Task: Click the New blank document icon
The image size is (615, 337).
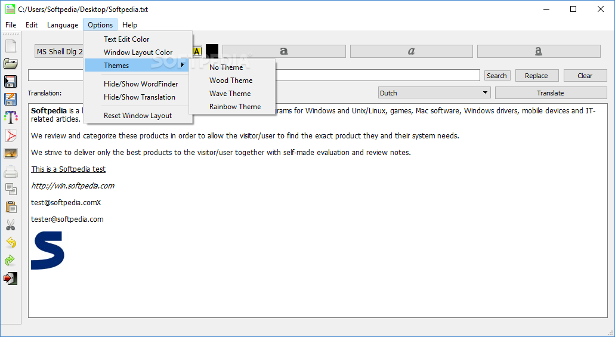Action: (x=11, y=46)
